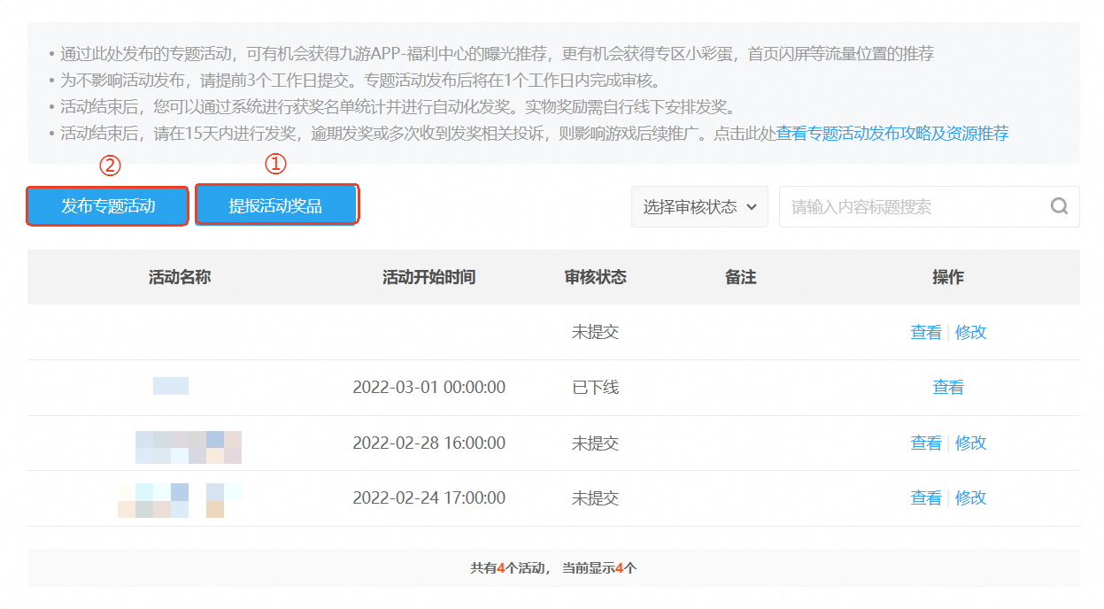Click the 操作 column header

(947, 277)
